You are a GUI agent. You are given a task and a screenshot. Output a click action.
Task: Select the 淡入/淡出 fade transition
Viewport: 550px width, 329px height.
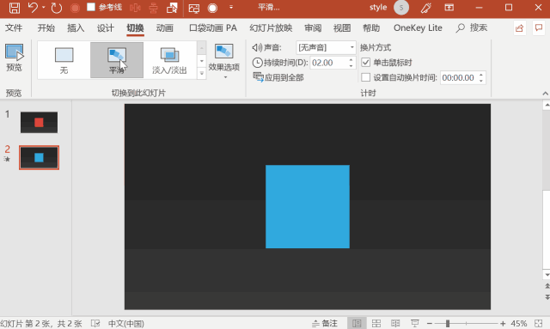pos(169,60)
